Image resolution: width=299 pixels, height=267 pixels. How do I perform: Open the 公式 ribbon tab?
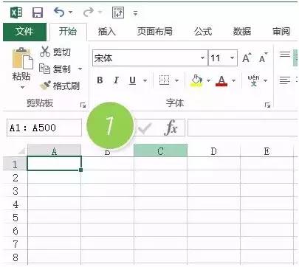[x=203, y=32]
